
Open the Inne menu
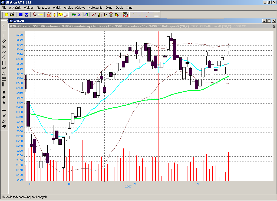[x=130, y=8]
